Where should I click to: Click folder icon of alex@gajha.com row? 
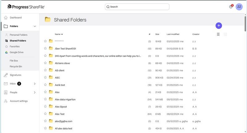(x=51, y=121)
